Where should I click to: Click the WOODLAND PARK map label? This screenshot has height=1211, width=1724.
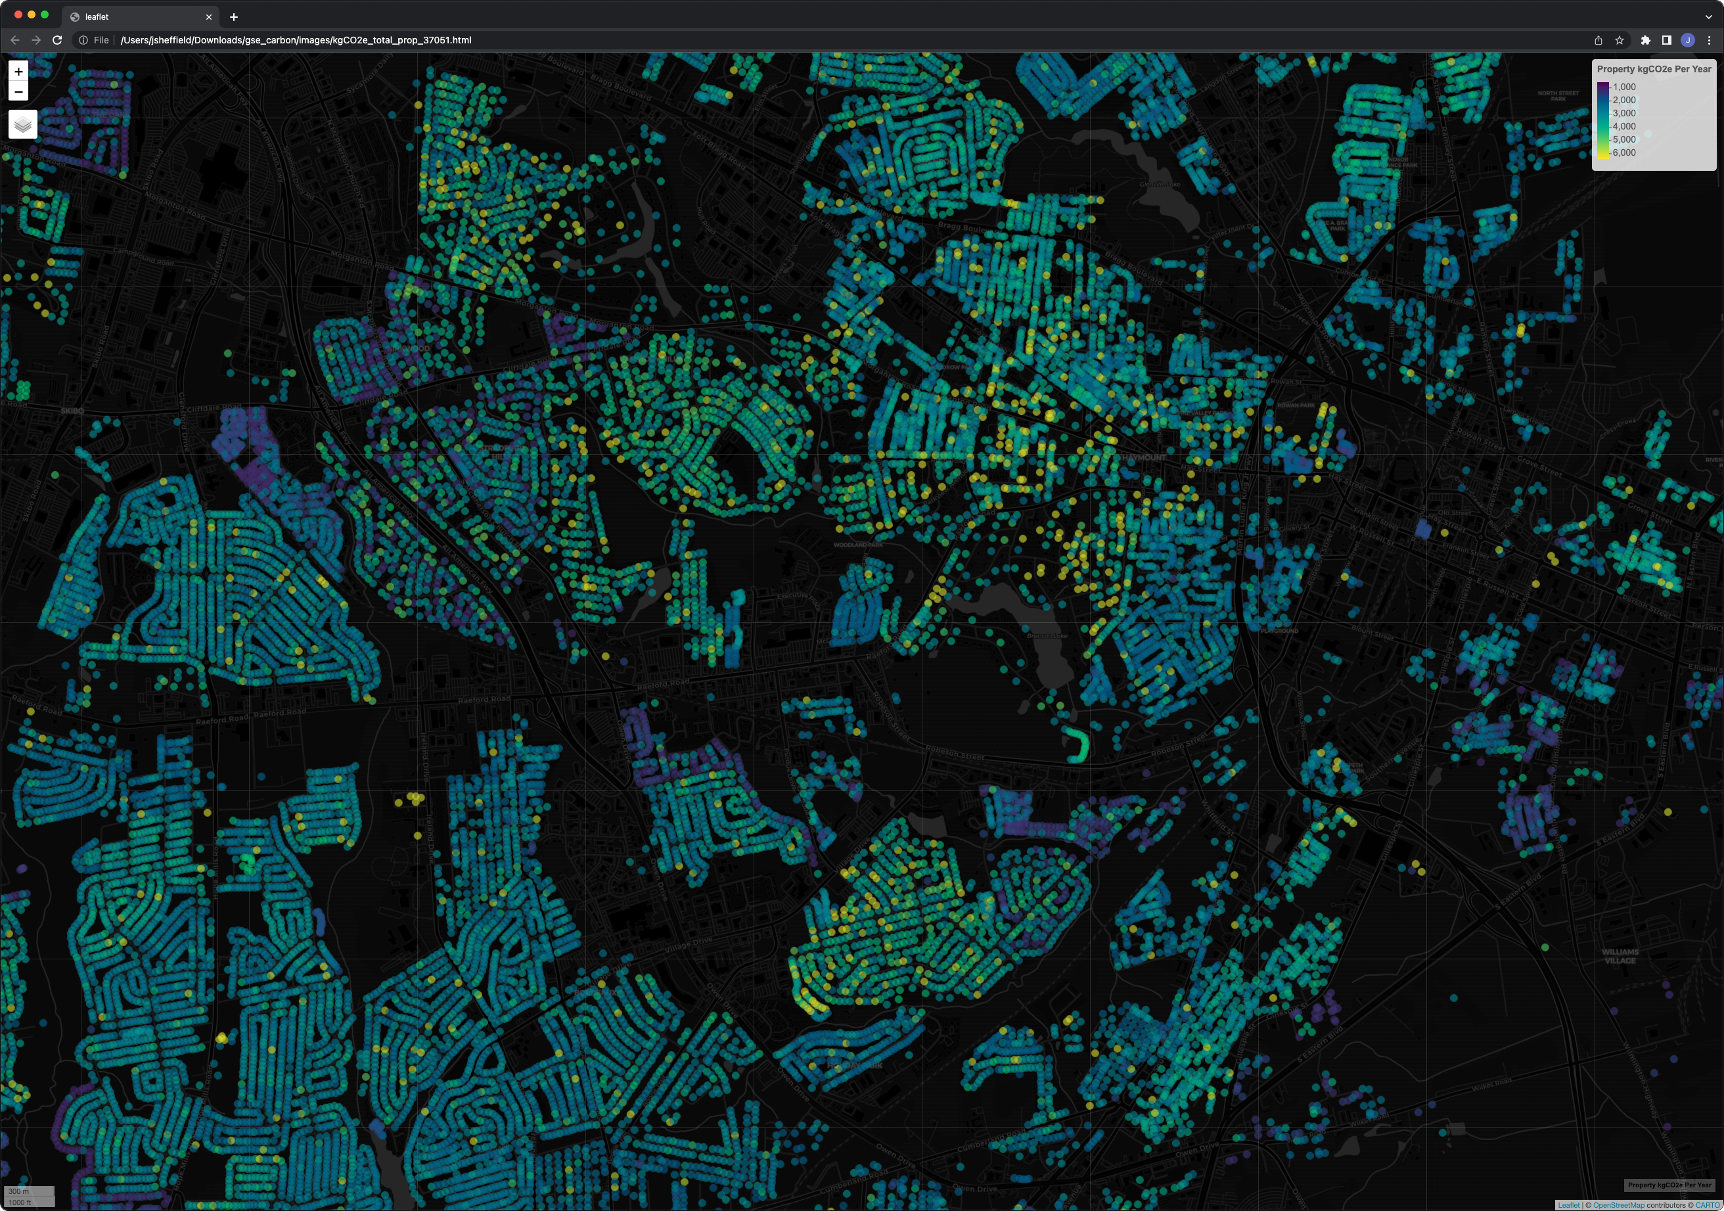[857, 544]
